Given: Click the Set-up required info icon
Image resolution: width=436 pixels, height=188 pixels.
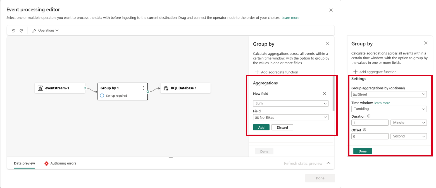Looking at the screenshot, I should (x=102, y=96).
